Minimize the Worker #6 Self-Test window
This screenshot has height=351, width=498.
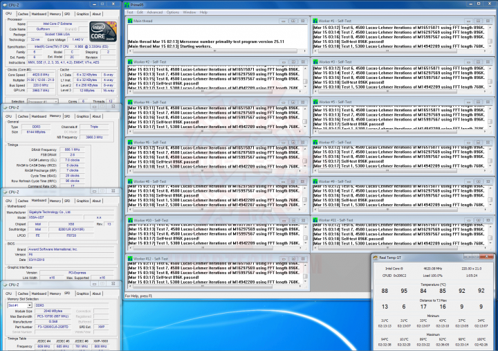point(284,143)
